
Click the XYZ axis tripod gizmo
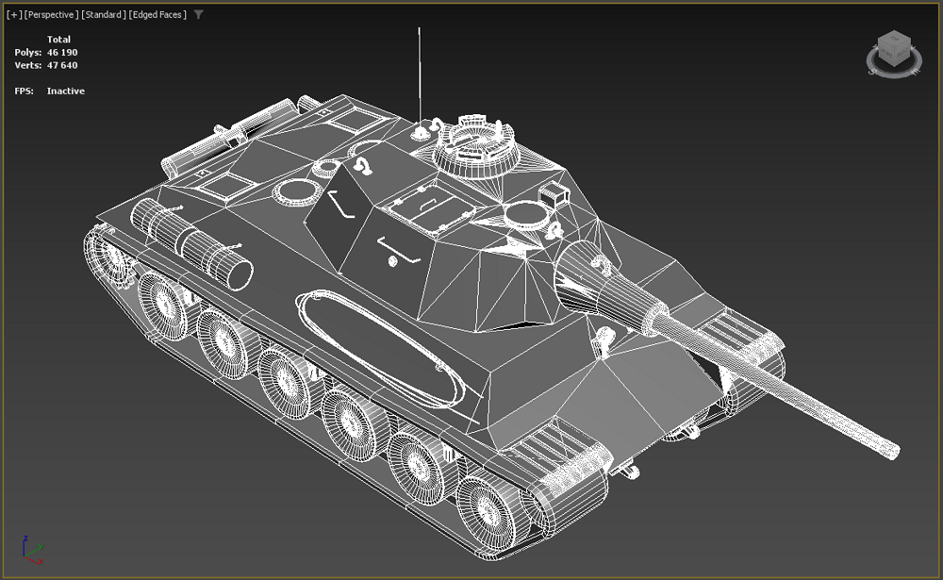pos(31,549)
